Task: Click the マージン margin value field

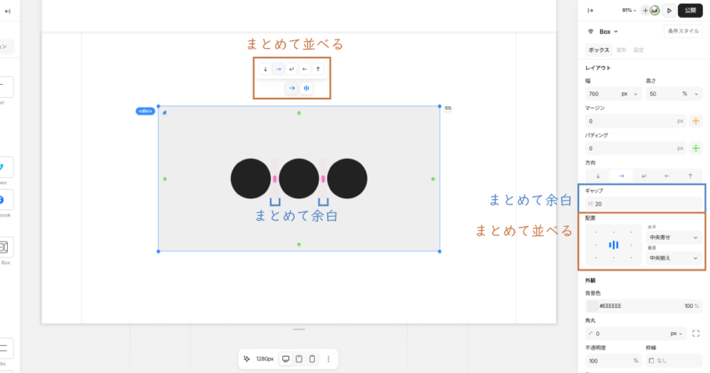Action: tap(635, 121)
